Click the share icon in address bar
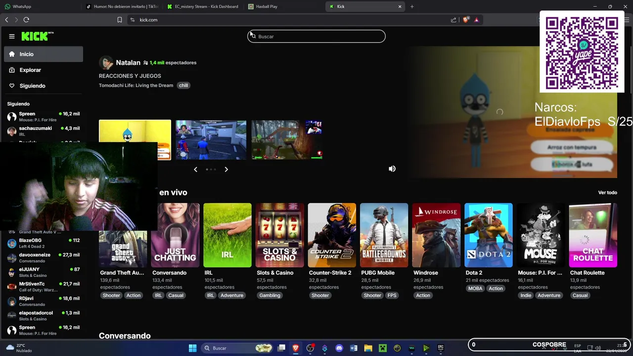The width and height of the screenshot is (633, 356). coord(453,20)
